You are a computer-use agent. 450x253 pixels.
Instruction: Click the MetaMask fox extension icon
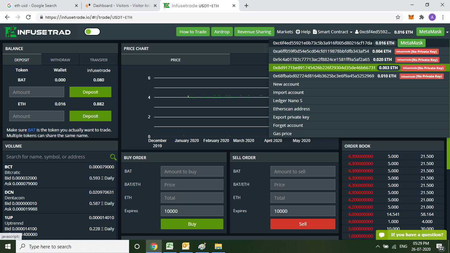(411, 17)
